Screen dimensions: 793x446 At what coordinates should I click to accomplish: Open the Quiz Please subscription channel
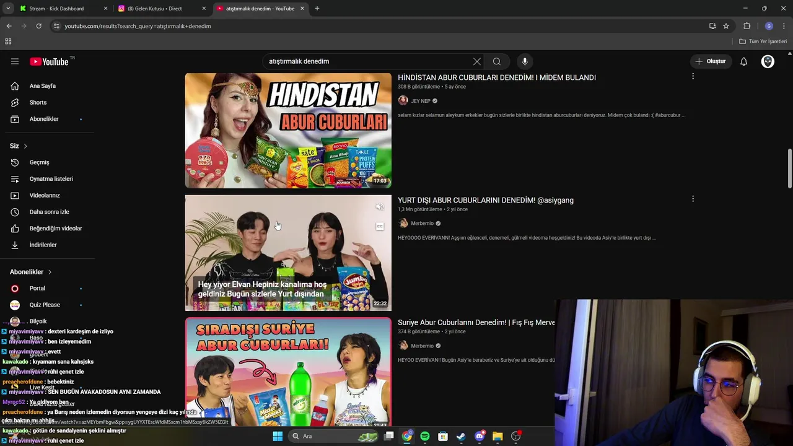[x=45, y=305]
